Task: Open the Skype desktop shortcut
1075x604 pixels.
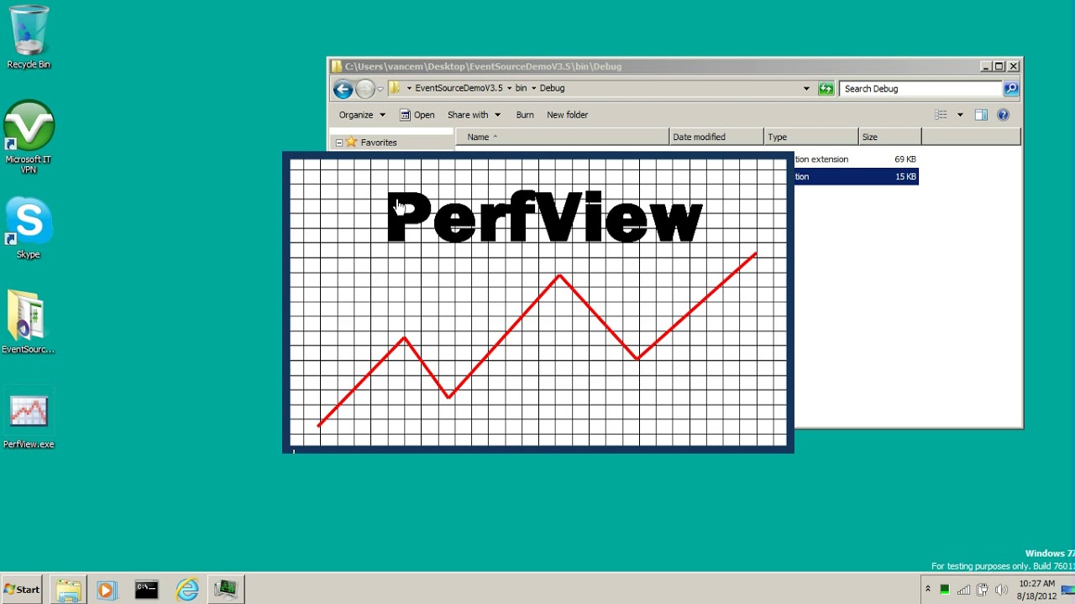Action: [x=29, y=228]
